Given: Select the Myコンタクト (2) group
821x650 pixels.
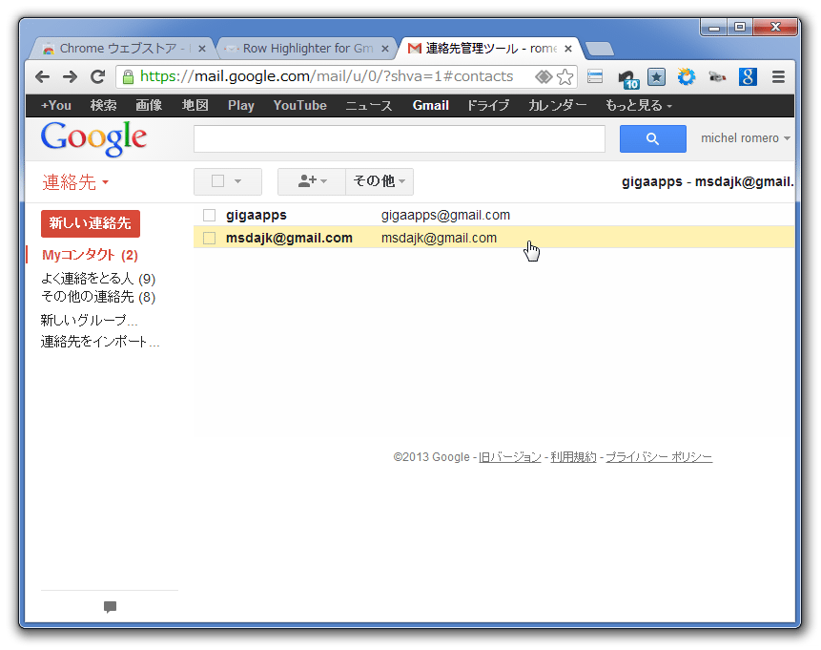Looking at the screenshot, I should pyautogui.click(x=90, y=255).
